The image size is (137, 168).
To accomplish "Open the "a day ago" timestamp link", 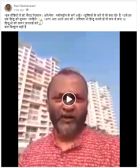I will pos(19,10).
